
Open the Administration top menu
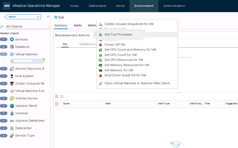pyautogui.click(x=174, y=6)
